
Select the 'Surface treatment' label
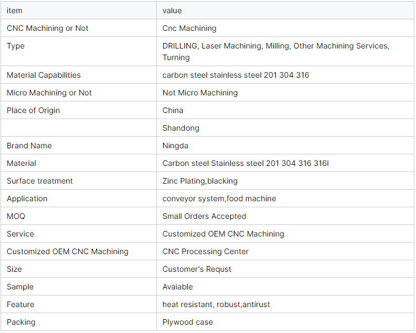coord(40,181)
